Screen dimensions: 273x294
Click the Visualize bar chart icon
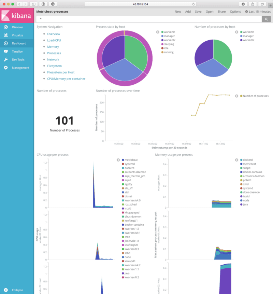[5, 35]
